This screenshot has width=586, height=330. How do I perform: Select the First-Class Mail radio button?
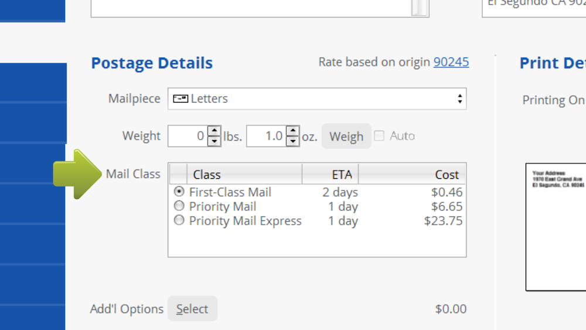tap(179, 192)
